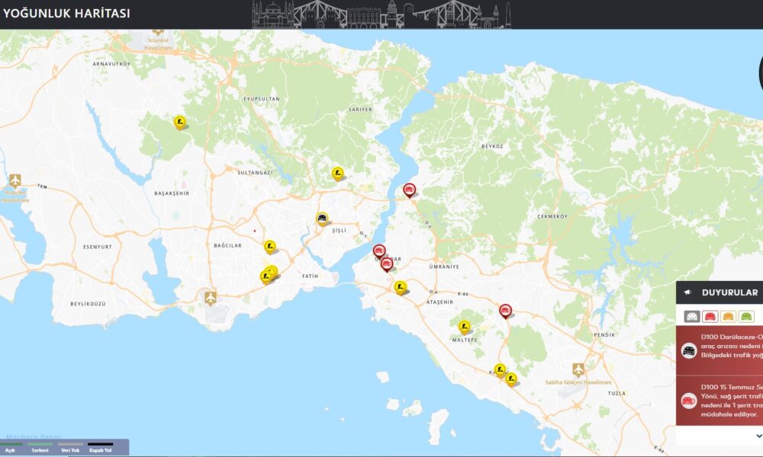Toggle the green car announcement filter
The height and width of the screenshot is (457, 763).
click(745, 316)
